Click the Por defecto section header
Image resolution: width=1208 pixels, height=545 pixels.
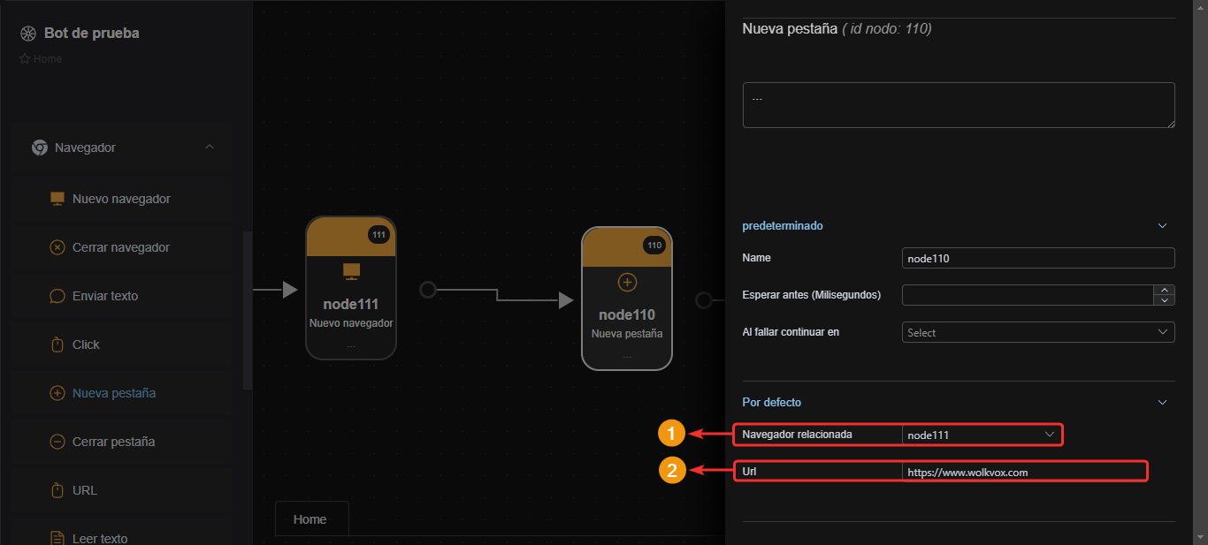(x=772, y=403)
